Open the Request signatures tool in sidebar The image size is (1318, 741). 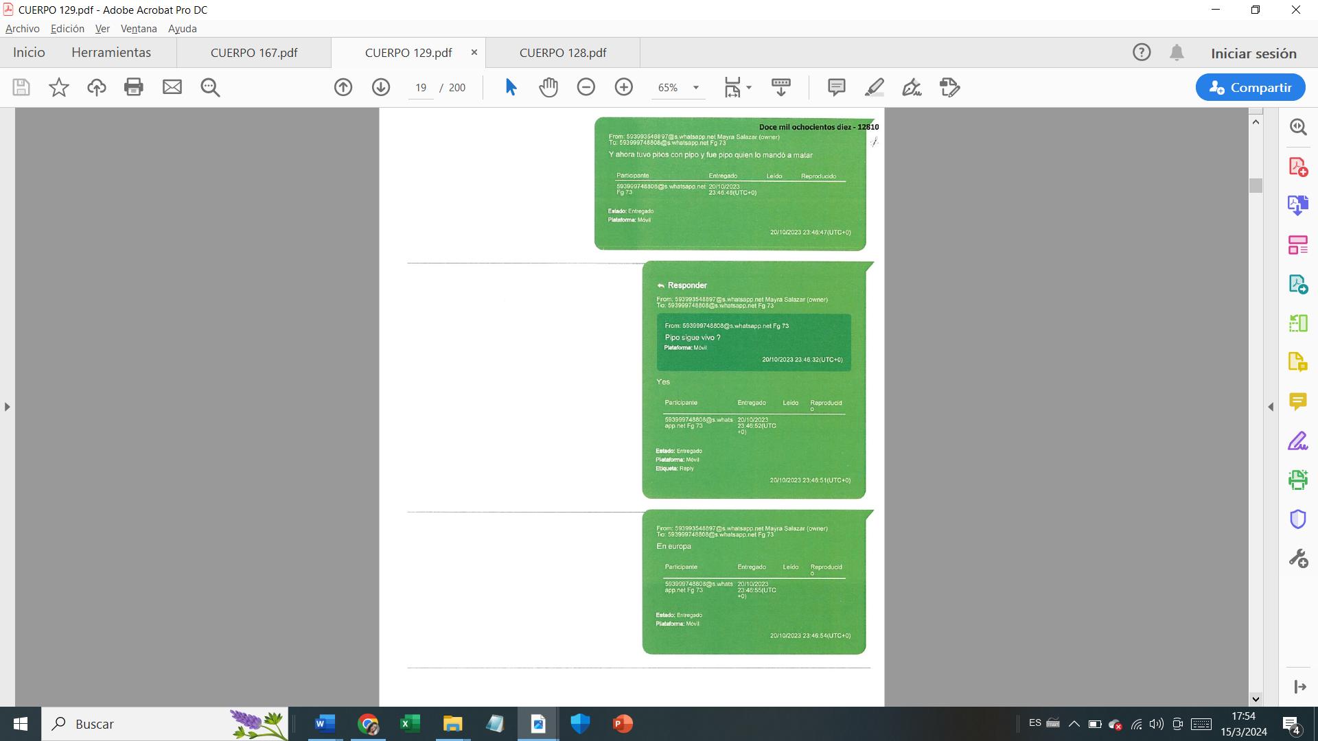click(x=1298, y=362)
